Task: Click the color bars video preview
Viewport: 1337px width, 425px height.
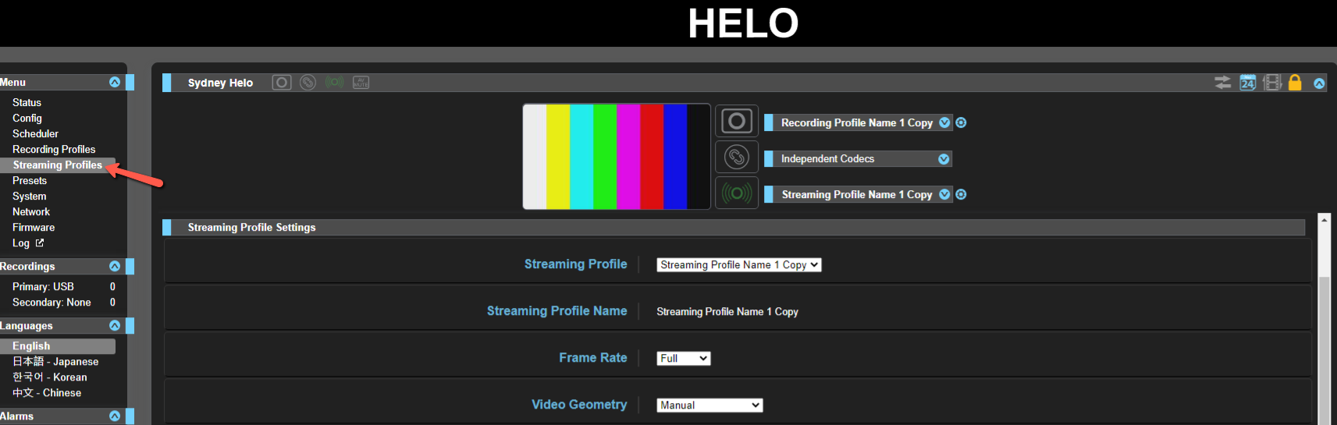Action: pos(617,157)
